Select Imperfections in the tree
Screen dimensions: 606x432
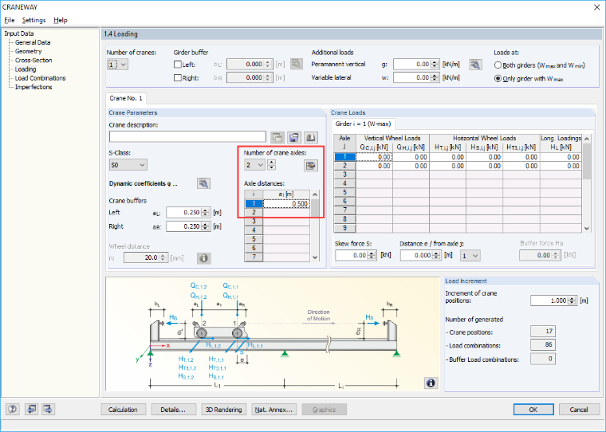coord(33,87)
